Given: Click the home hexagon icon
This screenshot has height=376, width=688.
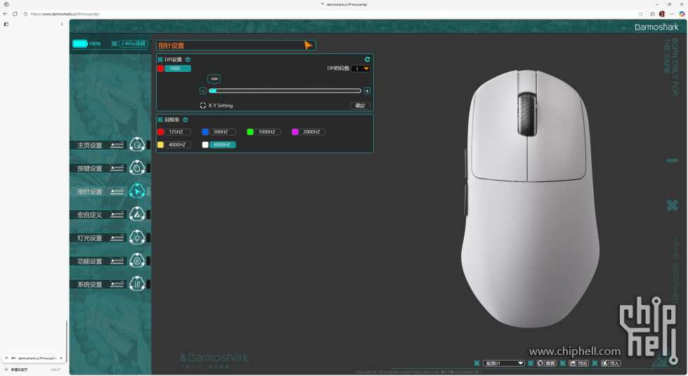Looking at the screenshot, I should coord(137,144).
